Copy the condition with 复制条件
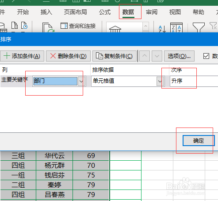The width and height of the screenshot is (218, 201). 115,56
